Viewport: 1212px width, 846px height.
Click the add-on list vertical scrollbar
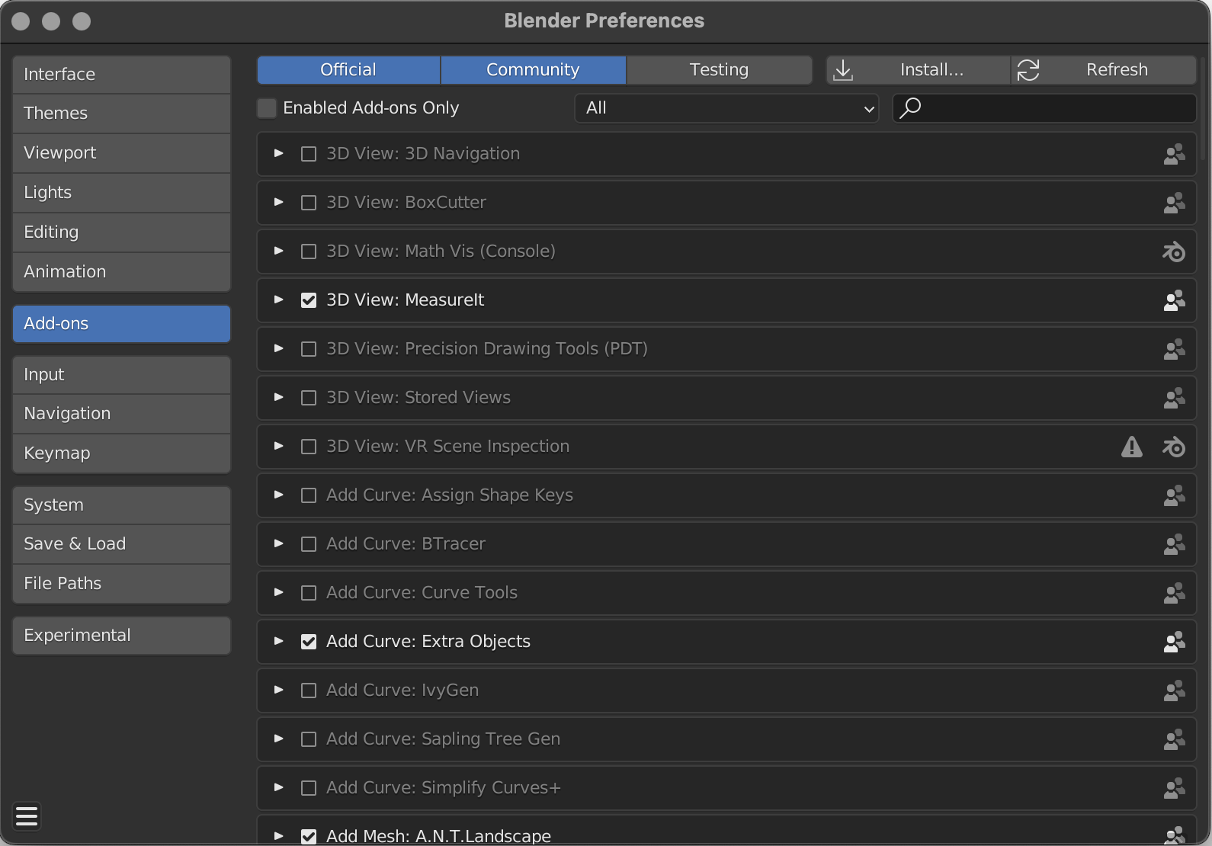point(1204,107)
